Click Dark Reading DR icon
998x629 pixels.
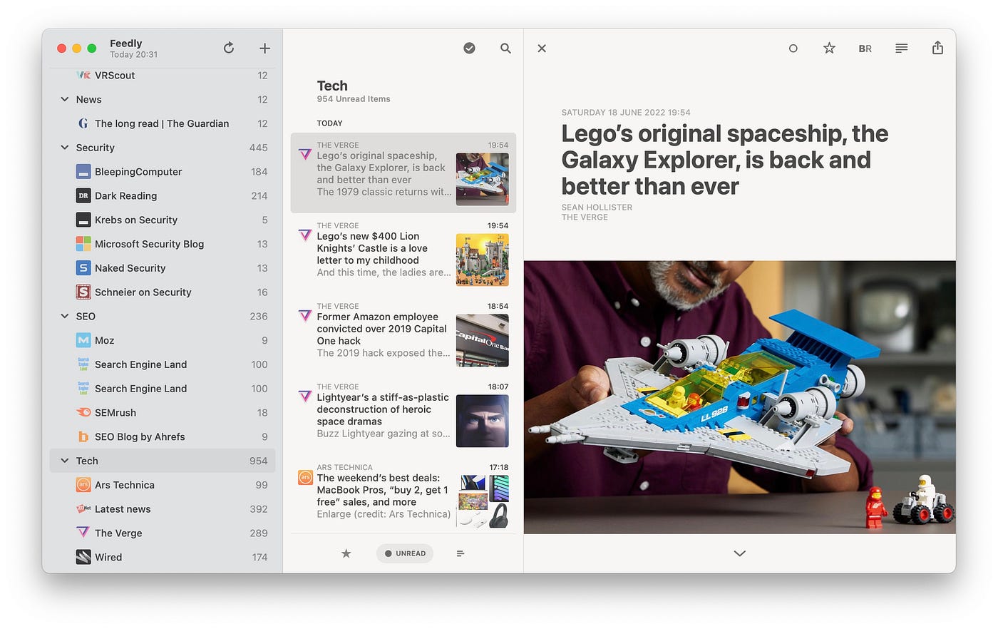click(83, 195)
